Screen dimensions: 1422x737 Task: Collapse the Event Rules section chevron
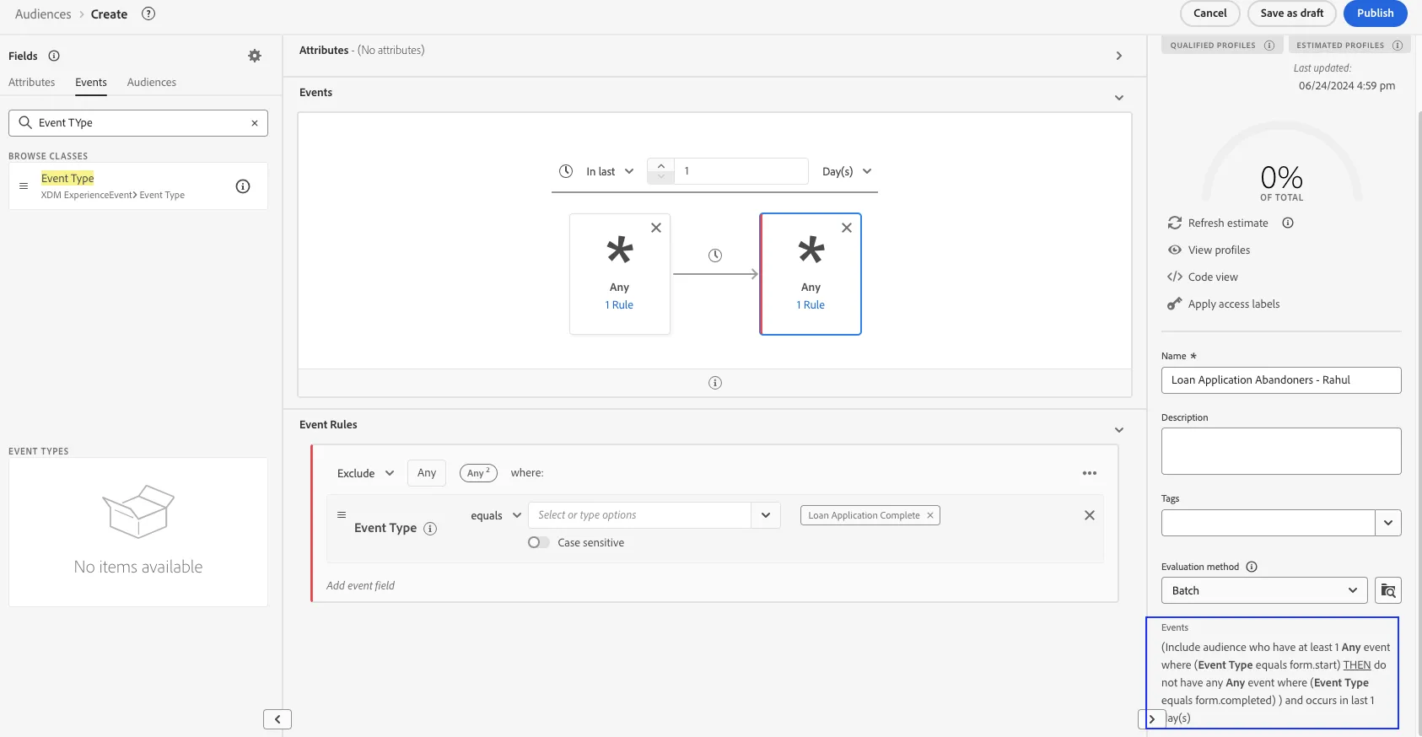tap(1119, 430)
